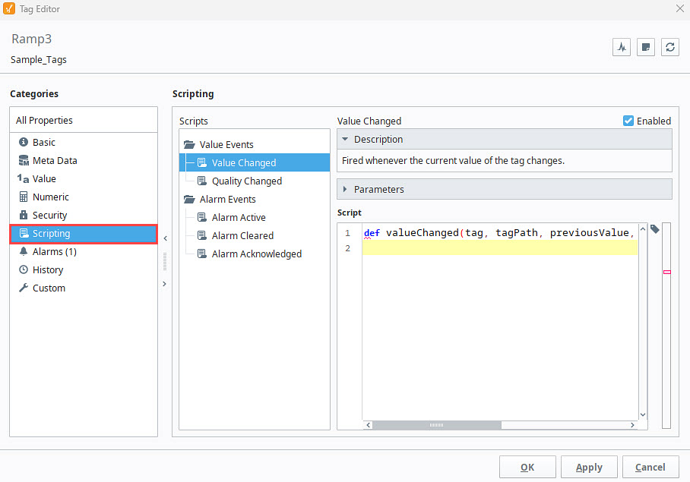Click the Cancel button
The image size is (690, 482).
point(650,467)
